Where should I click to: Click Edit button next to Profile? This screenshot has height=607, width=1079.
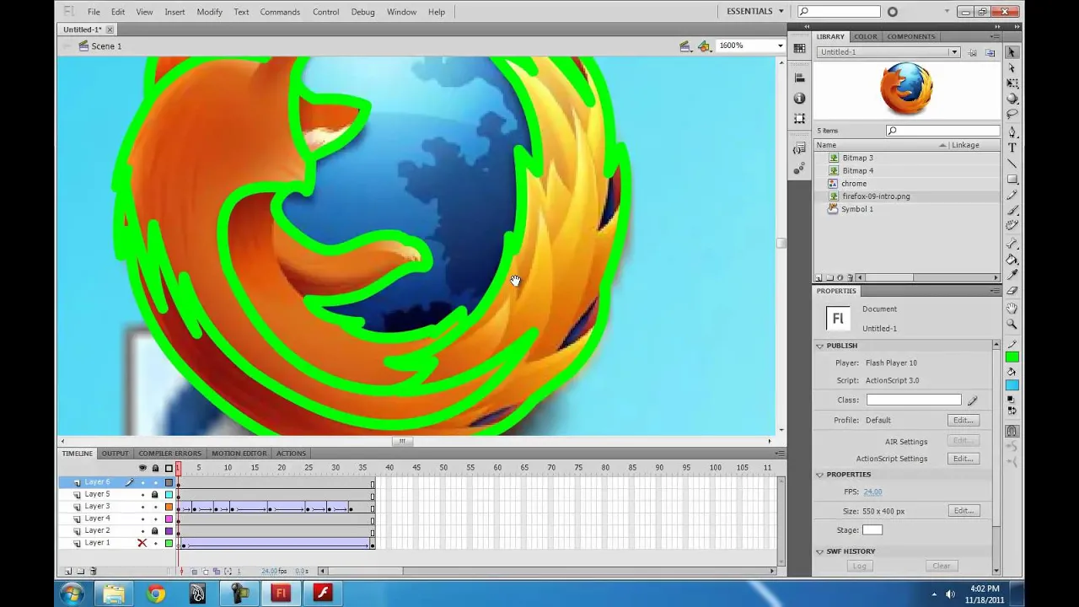963,420
